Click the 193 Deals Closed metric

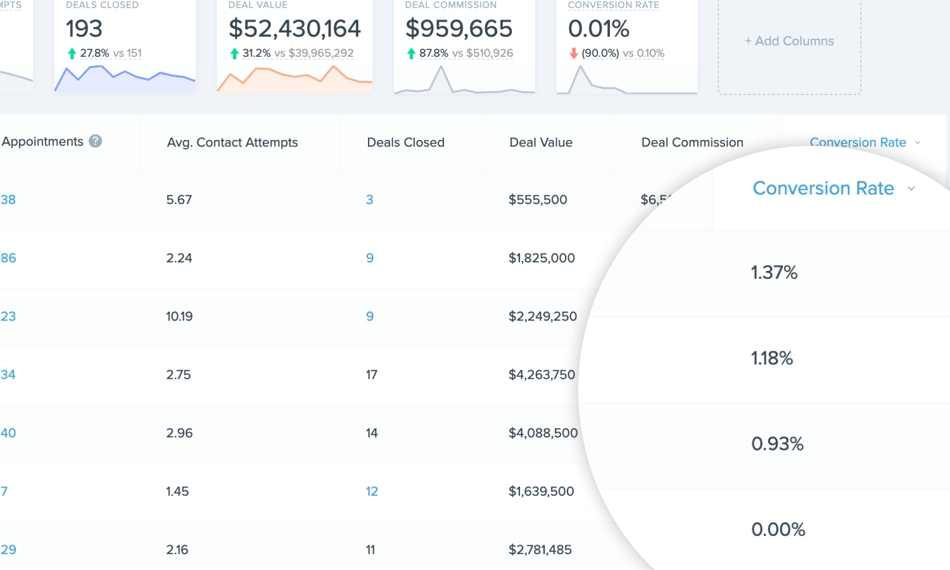[84, 28]
